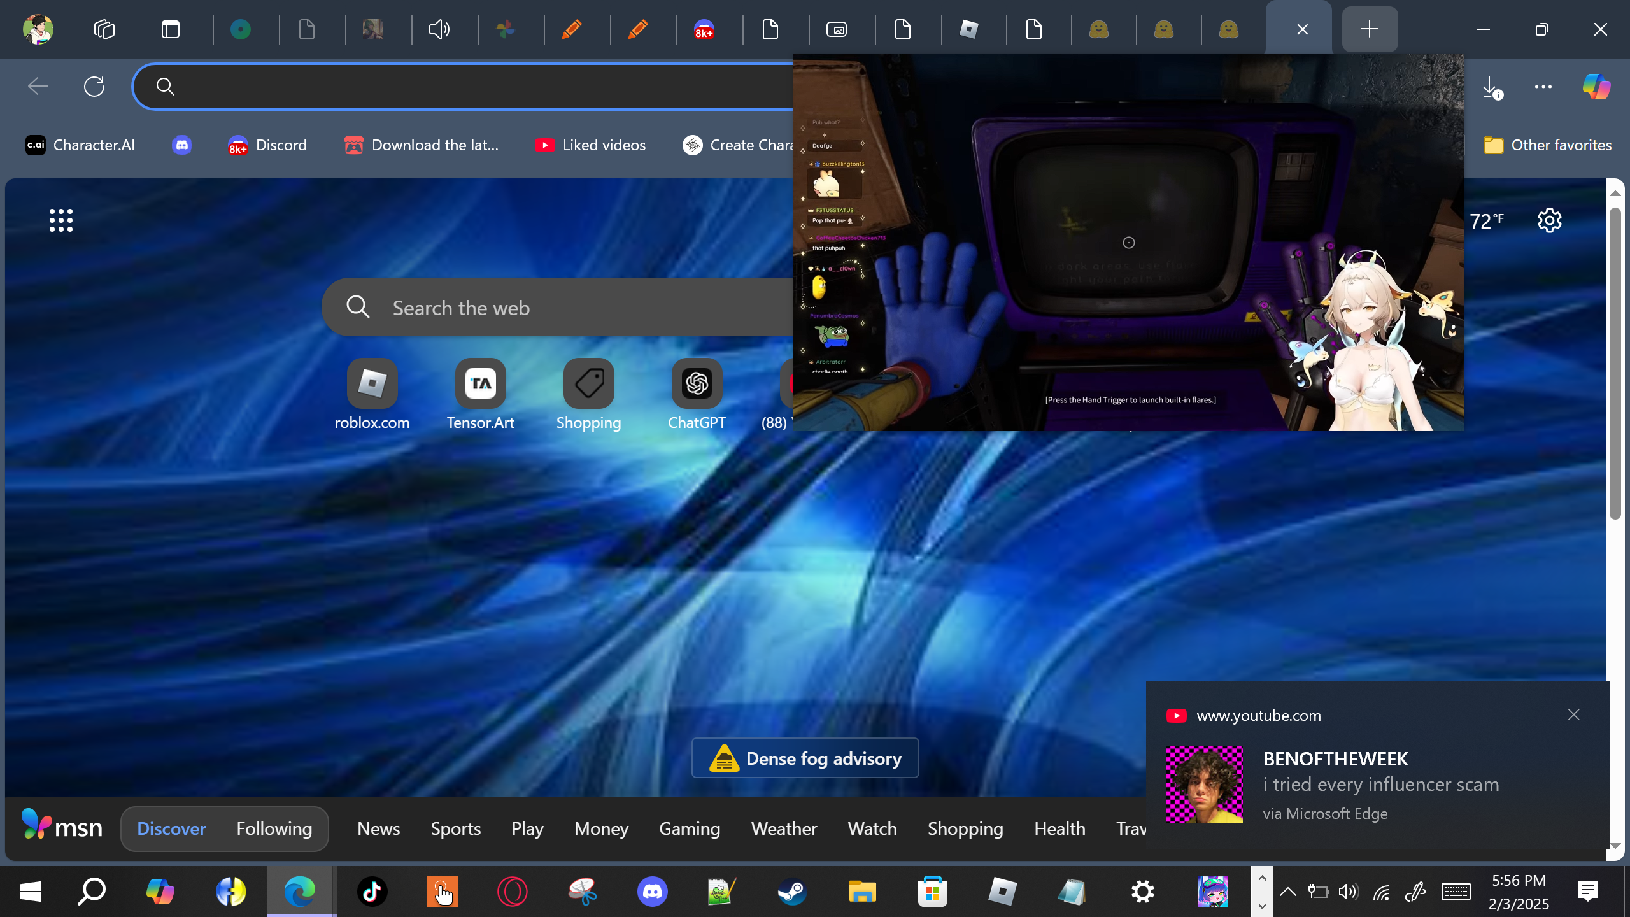Refresh the current page
Screen dimensions: 1630x917
tap(94, 87)
